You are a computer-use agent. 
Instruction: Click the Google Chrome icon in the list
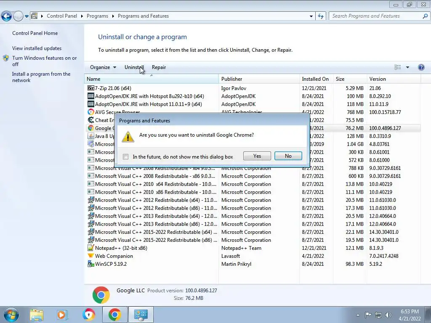[91, 128]
